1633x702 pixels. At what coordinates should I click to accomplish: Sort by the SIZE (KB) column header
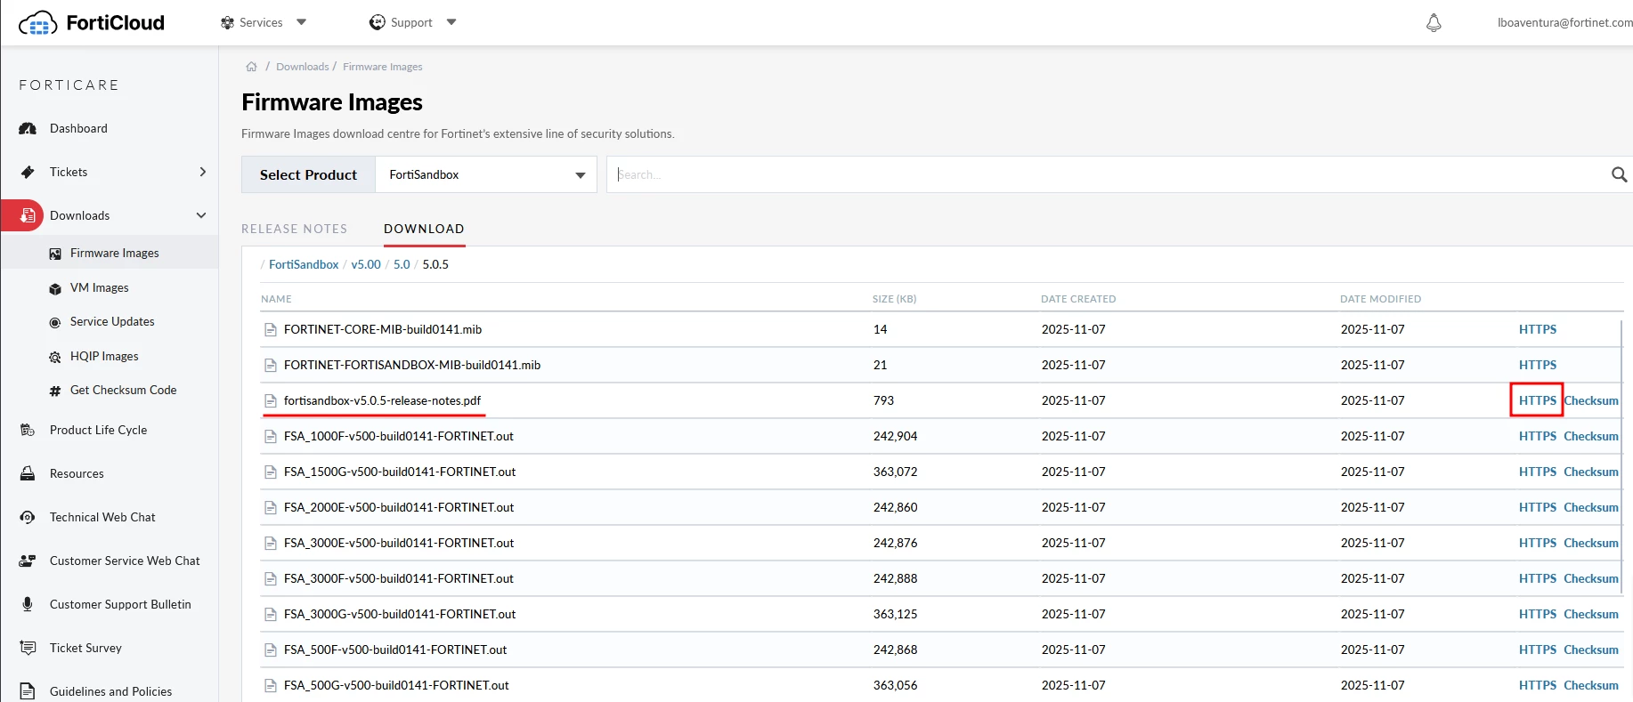pyautogui.click(x=894, y=299)
